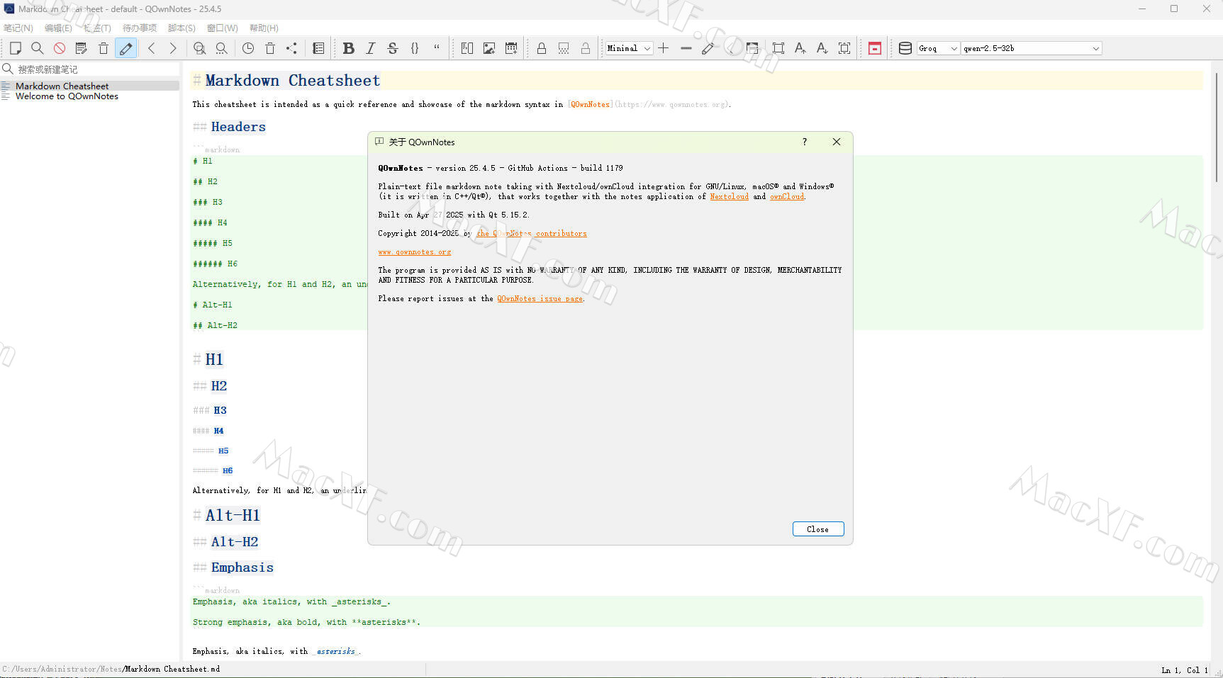Open the 脚本(S) menu
The height and width of the screenshot is (678, 1223).
[182, 28]
